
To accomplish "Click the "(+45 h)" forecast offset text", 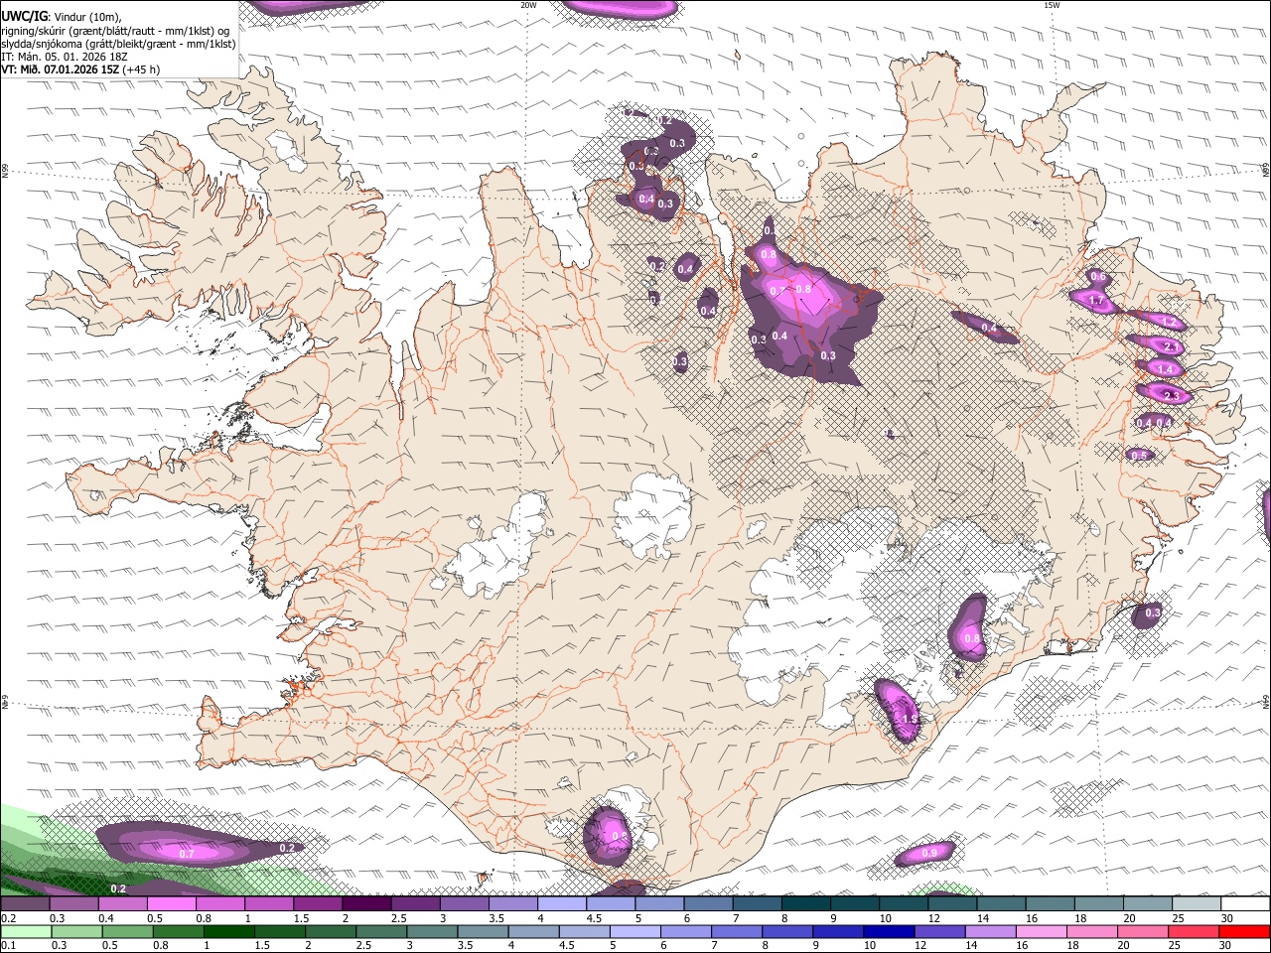I will coord(142,69).
